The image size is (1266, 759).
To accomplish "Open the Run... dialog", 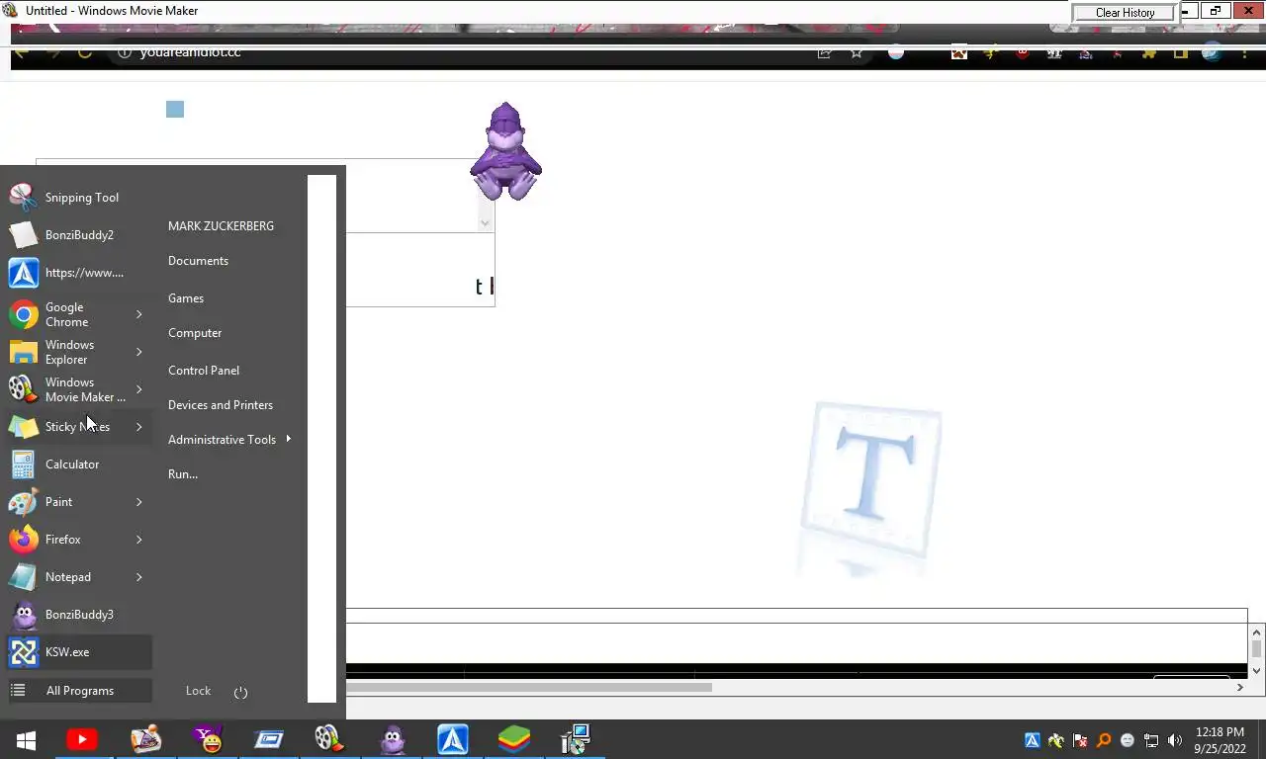I will [183, 474].
